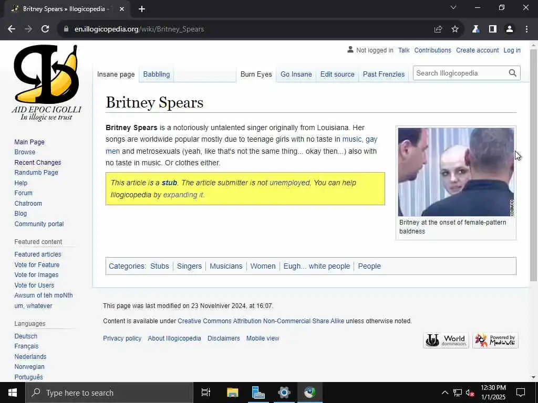538x403 pixels.
Task: Open the settings gear app on taskbar
Action: (x=284, y=393)
